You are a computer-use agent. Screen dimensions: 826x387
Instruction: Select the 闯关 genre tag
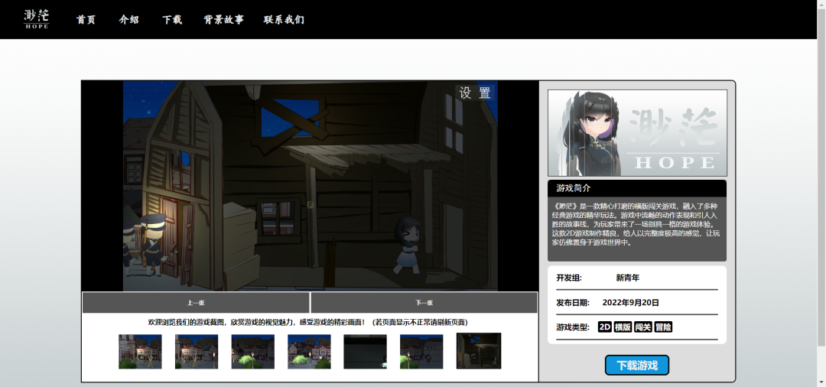(643, 327)
